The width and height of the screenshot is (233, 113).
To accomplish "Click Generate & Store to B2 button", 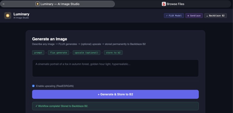I will 115,94.
